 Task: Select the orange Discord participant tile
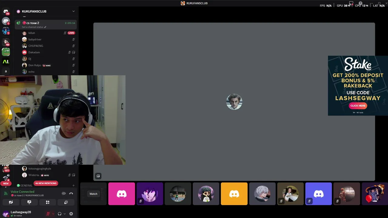(234, 194)
